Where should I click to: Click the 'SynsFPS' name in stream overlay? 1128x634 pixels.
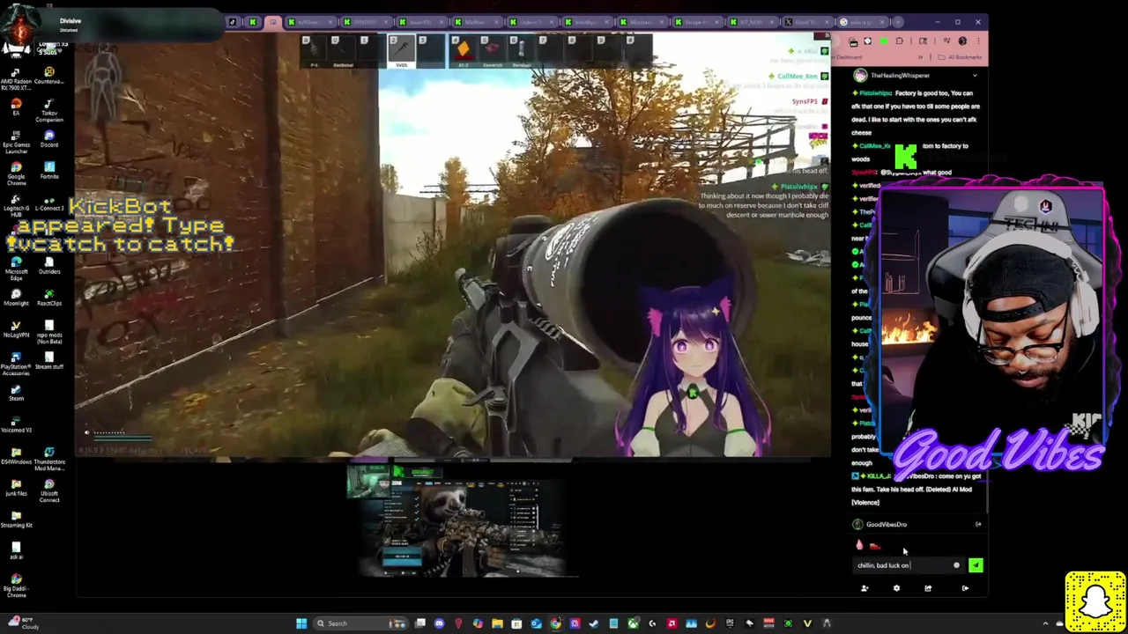point(805,101)
